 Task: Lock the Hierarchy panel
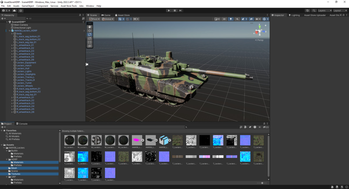[x=80, y=15]
